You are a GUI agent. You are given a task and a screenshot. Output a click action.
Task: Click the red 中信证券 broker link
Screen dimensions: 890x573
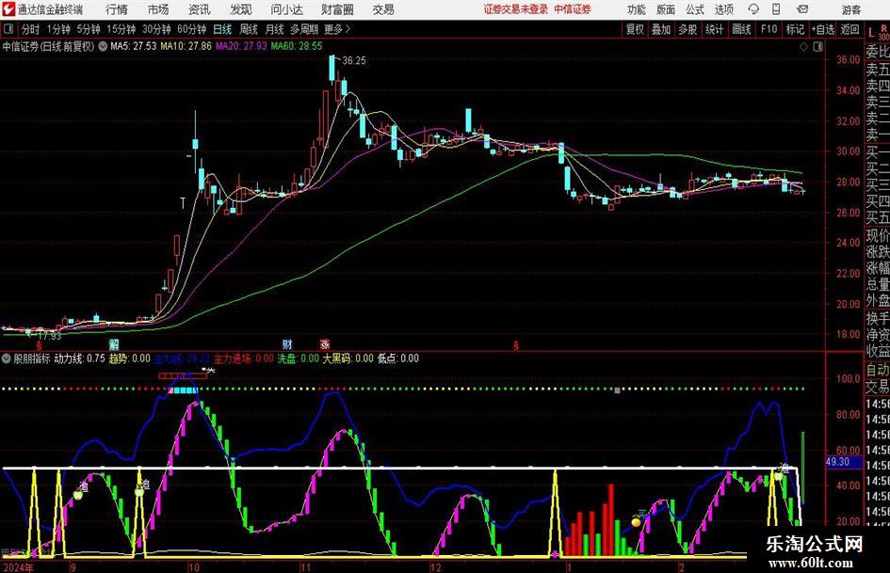click(x=573, y=9)
